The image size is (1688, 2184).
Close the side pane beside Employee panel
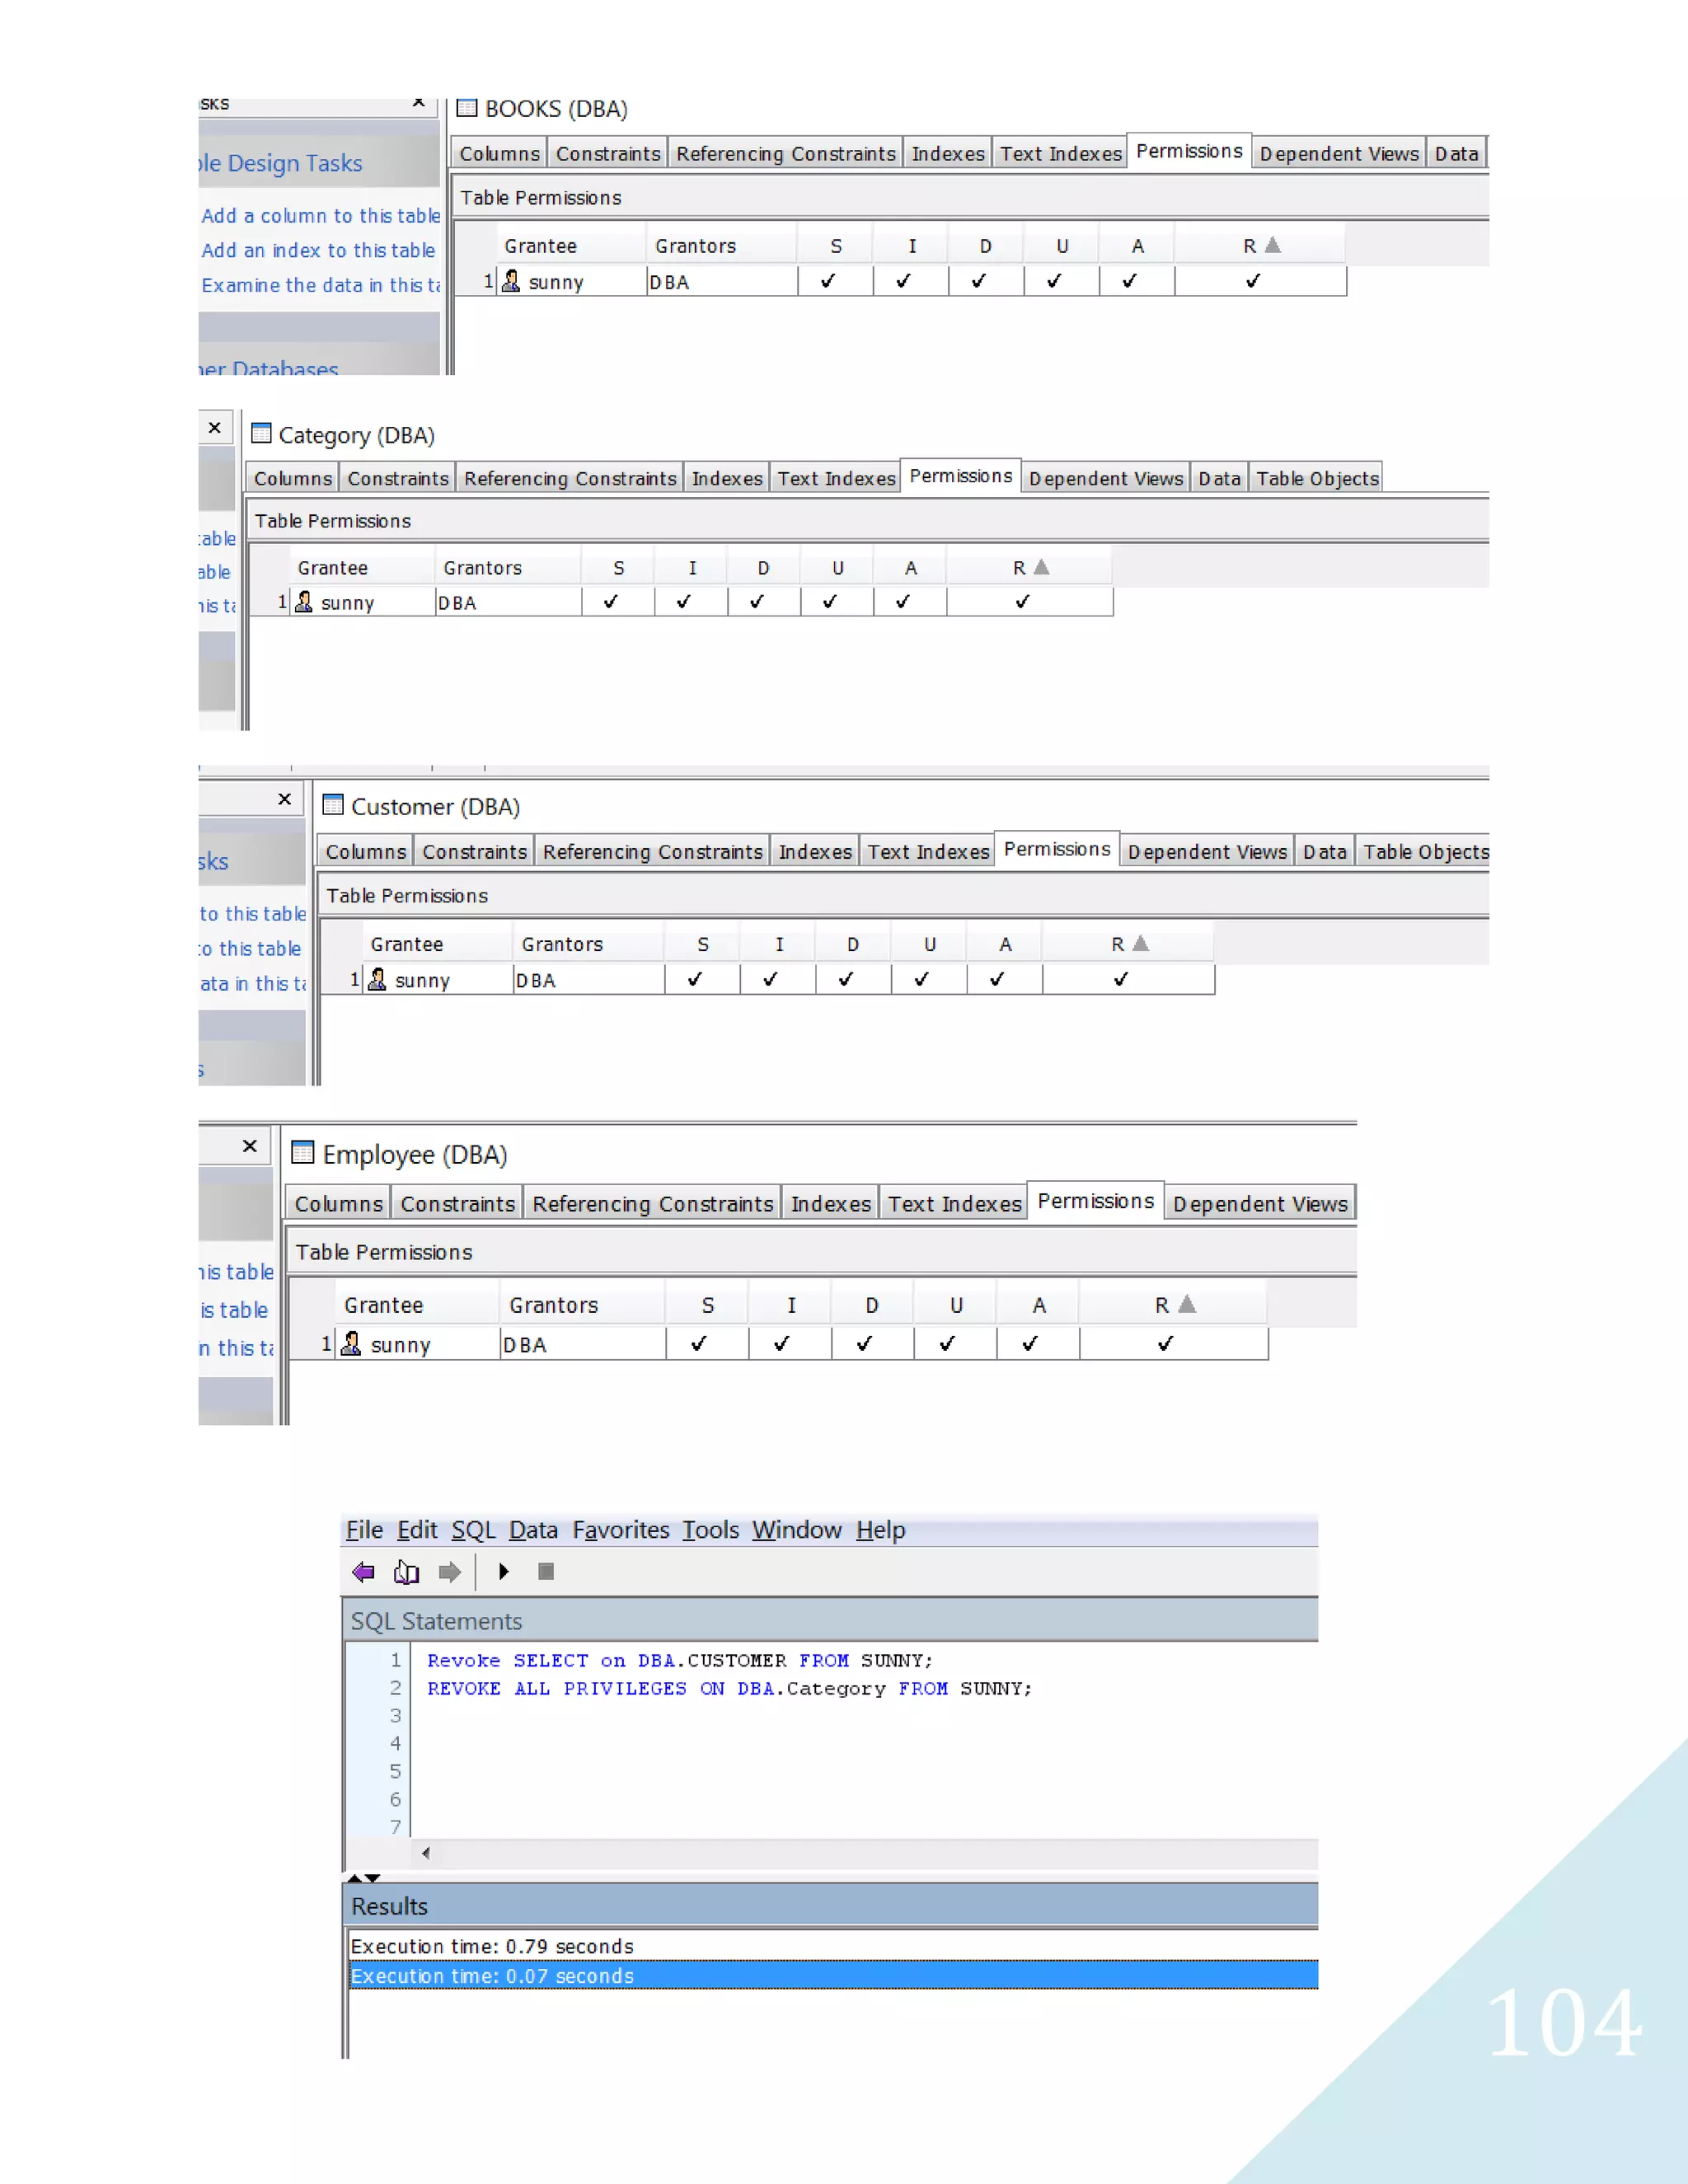250,1146
